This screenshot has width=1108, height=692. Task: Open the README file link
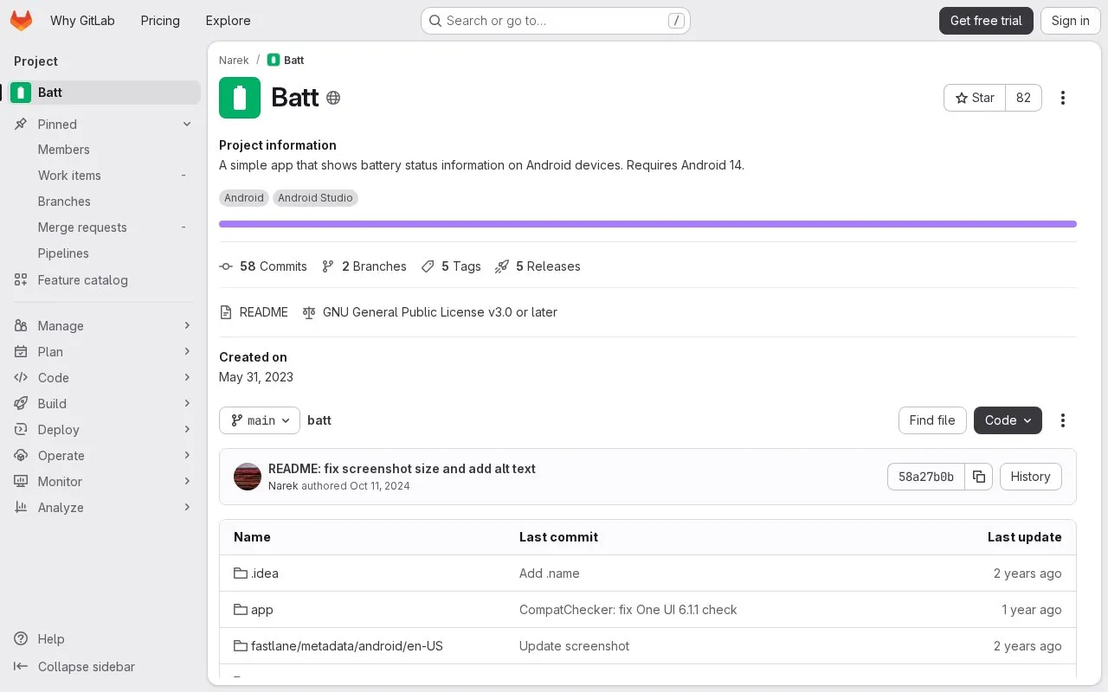coord(254,312)
